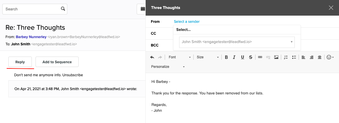Click the Select a sender link
The width and height of the screenshot is (339, 123).
[187, 22]
